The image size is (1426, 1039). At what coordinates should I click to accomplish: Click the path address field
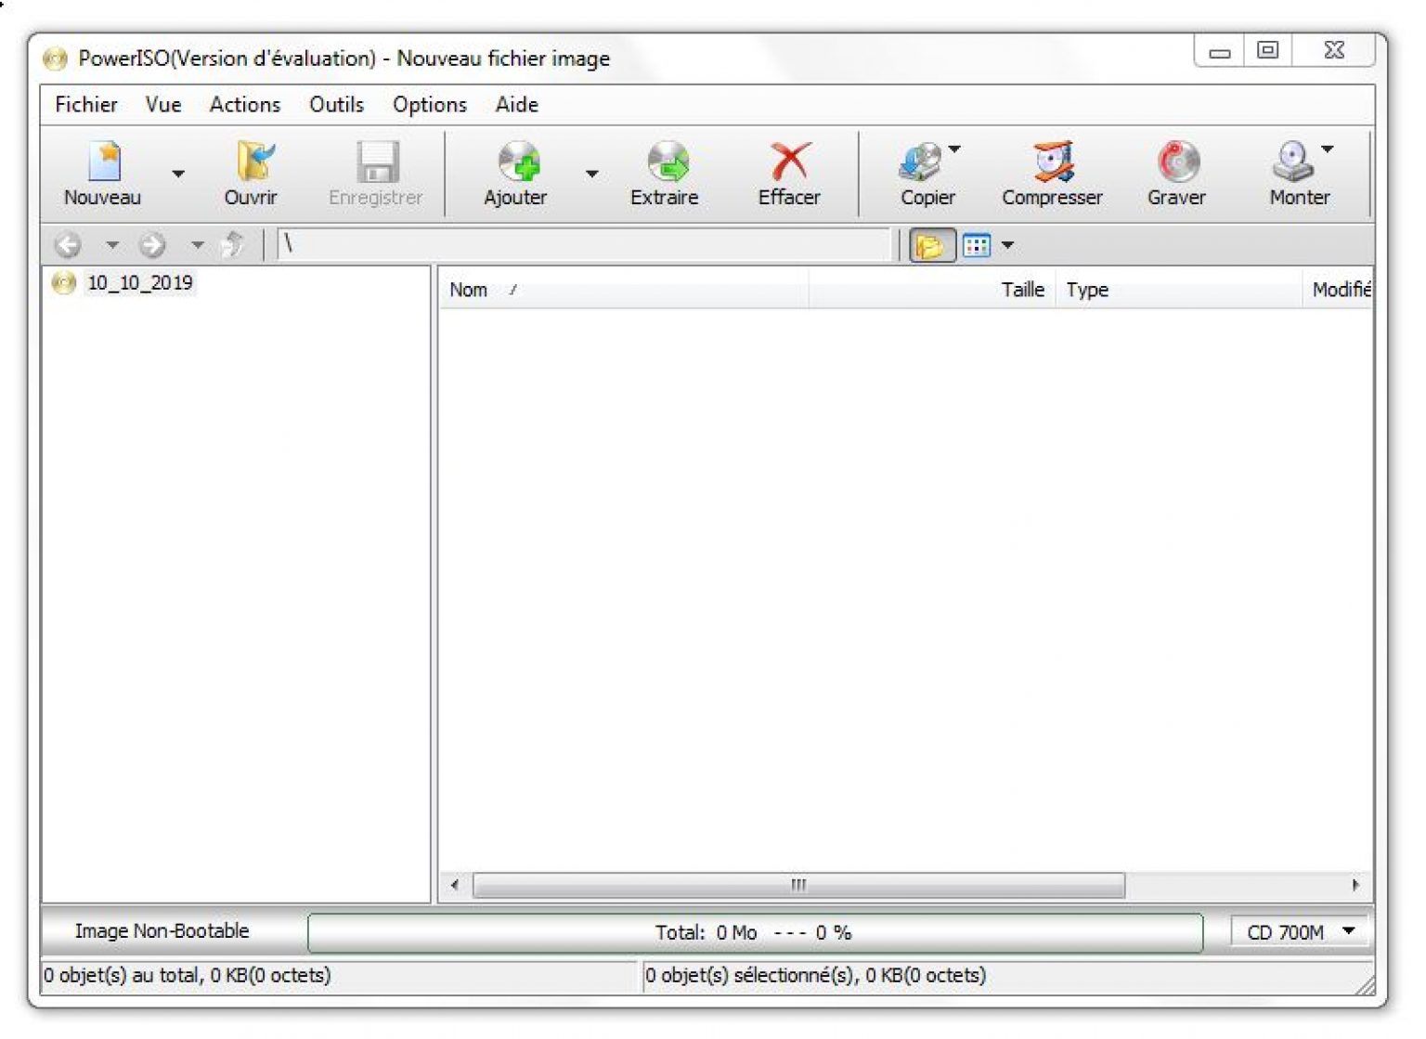(x=585, y=245)
